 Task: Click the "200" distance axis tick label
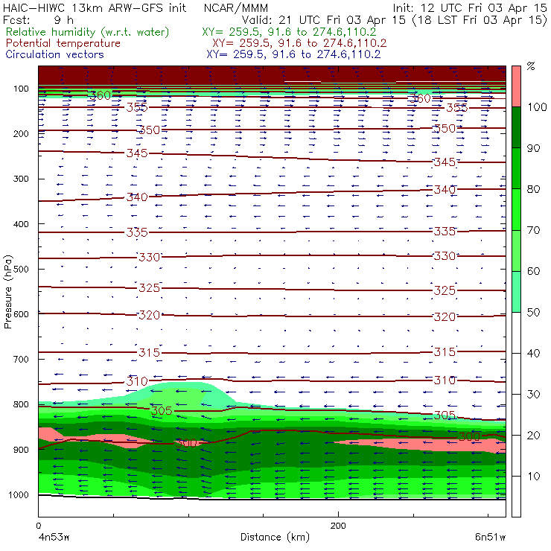(x=338, y=526)
